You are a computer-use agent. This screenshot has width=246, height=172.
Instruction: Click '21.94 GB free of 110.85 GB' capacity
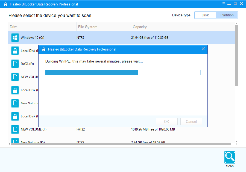click(150, 38)
